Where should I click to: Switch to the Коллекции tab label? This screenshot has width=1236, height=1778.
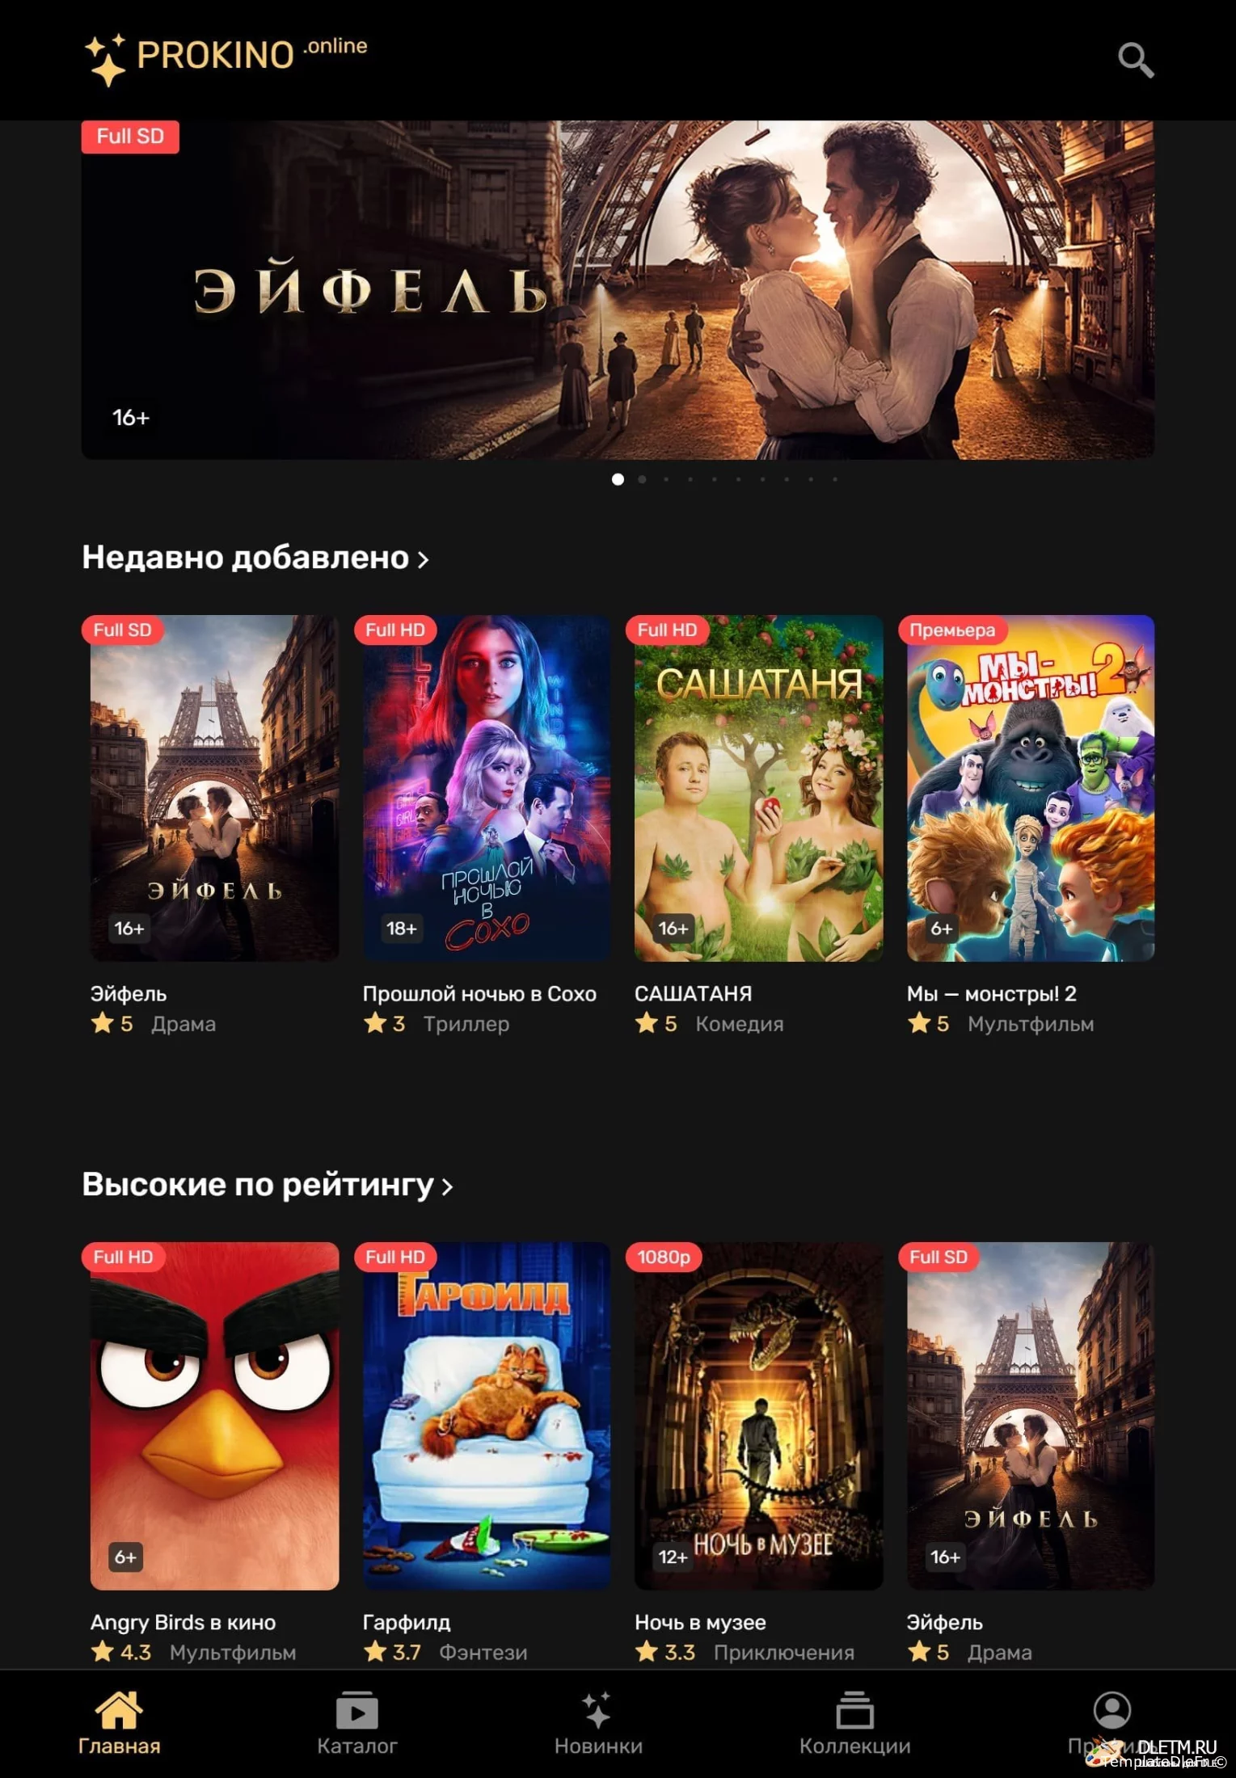click(x=854, y=1746)
